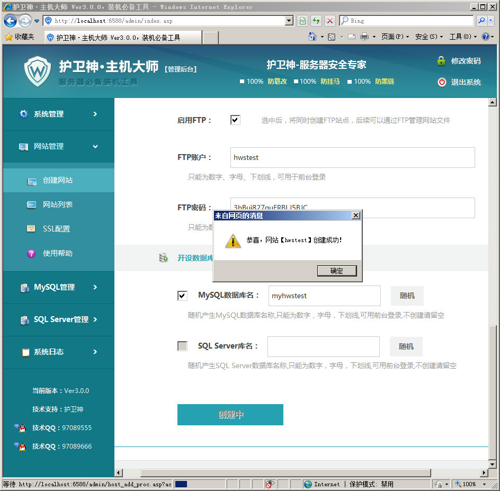Select 网站列表 in the sidebar

point(59,204)
